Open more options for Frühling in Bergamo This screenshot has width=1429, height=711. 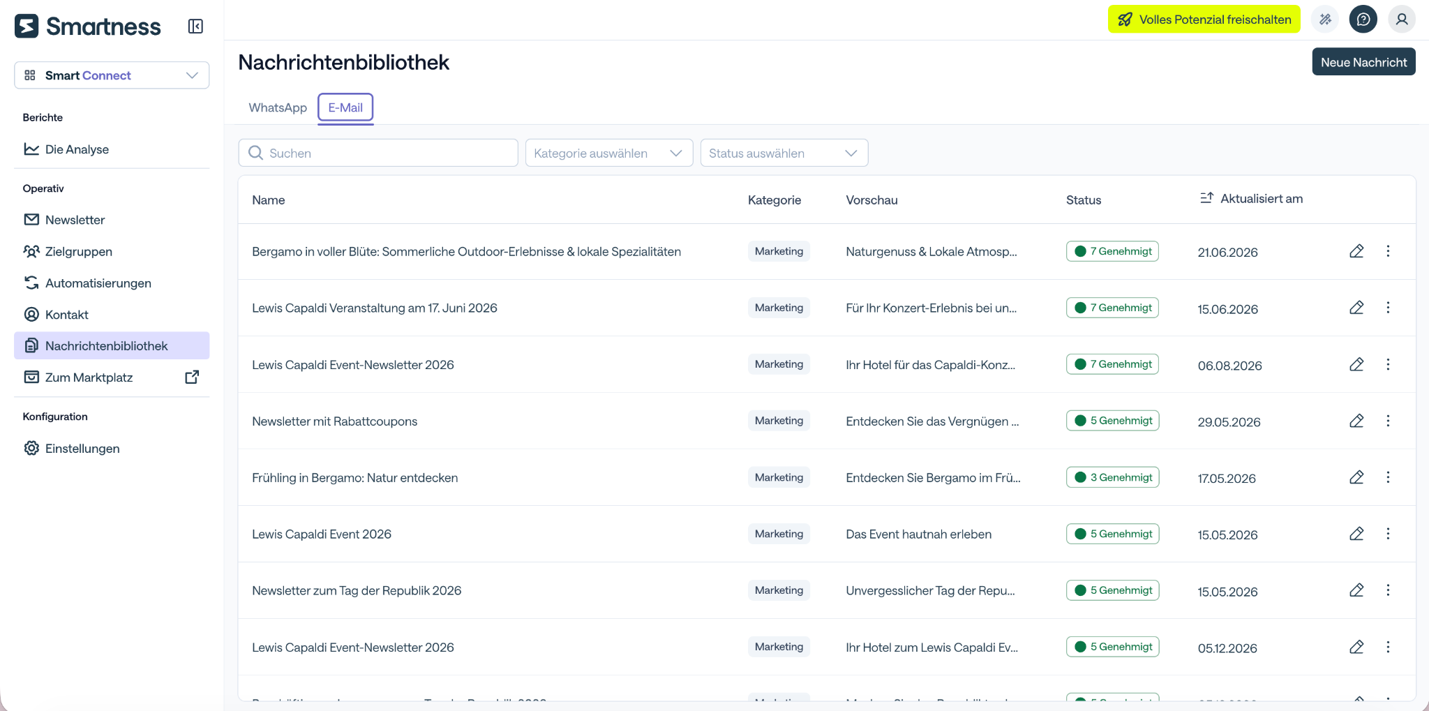[1388, 477]
